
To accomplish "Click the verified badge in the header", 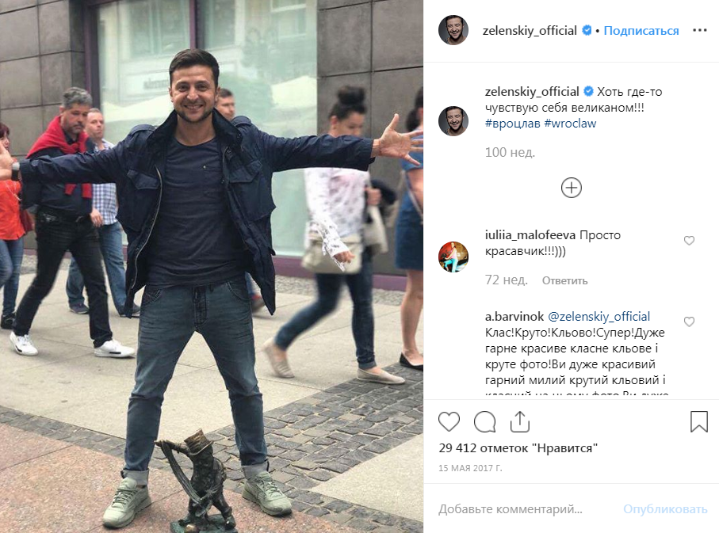I will coord(587,30).
